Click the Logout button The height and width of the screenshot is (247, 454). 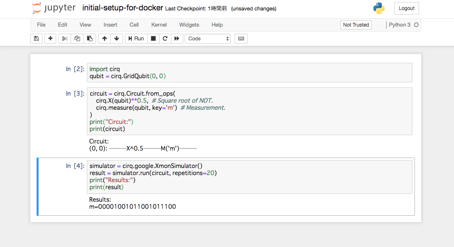pos(407,8)
